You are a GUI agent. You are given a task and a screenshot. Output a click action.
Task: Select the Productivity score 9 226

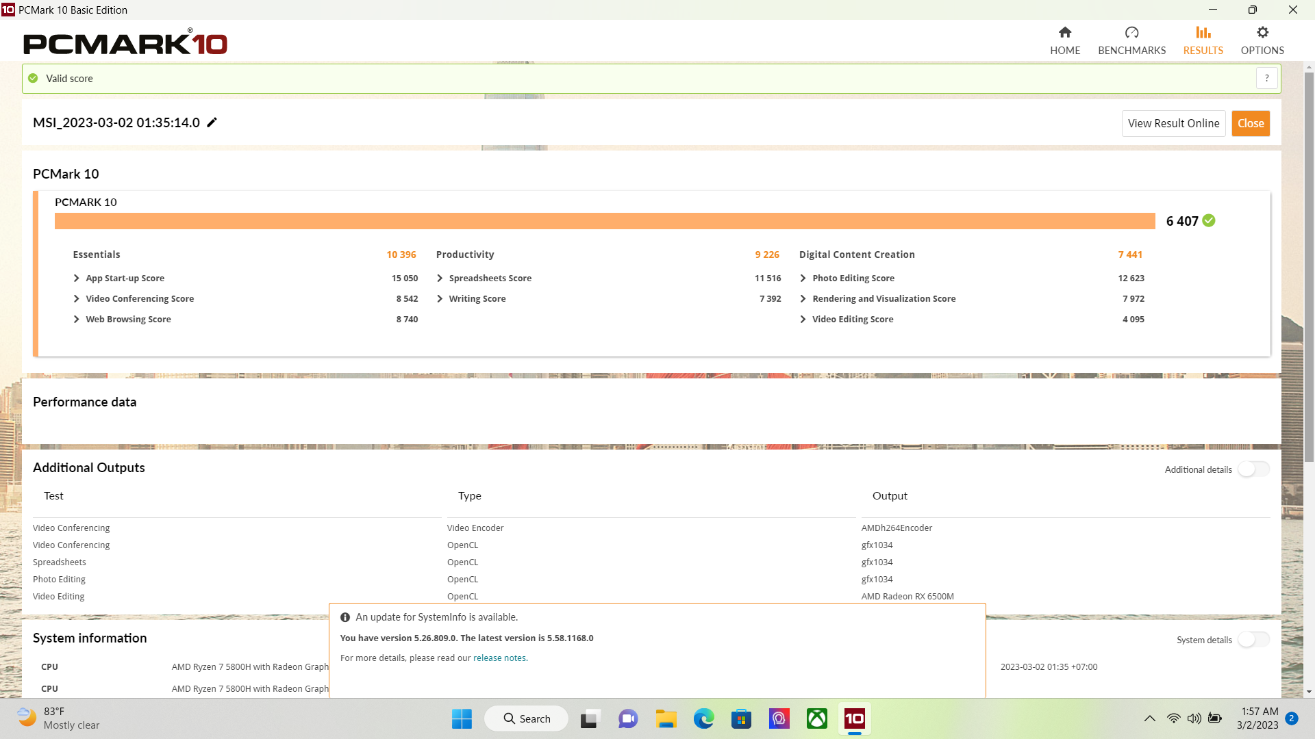pos(767,255)
